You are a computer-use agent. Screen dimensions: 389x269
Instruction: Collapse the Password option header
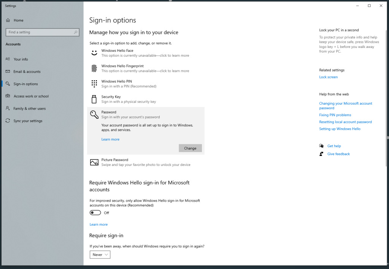point(146,115)
